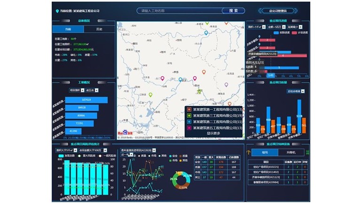The height and width of the screenshot is (203, 362).
Task: Click the 188 cell in risk table
Action: [x=234, y=167]
